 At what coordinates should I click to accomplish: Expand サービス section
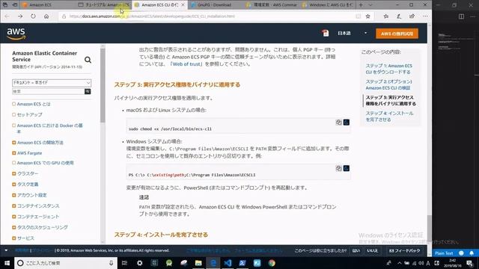click(x=13, y=238)
